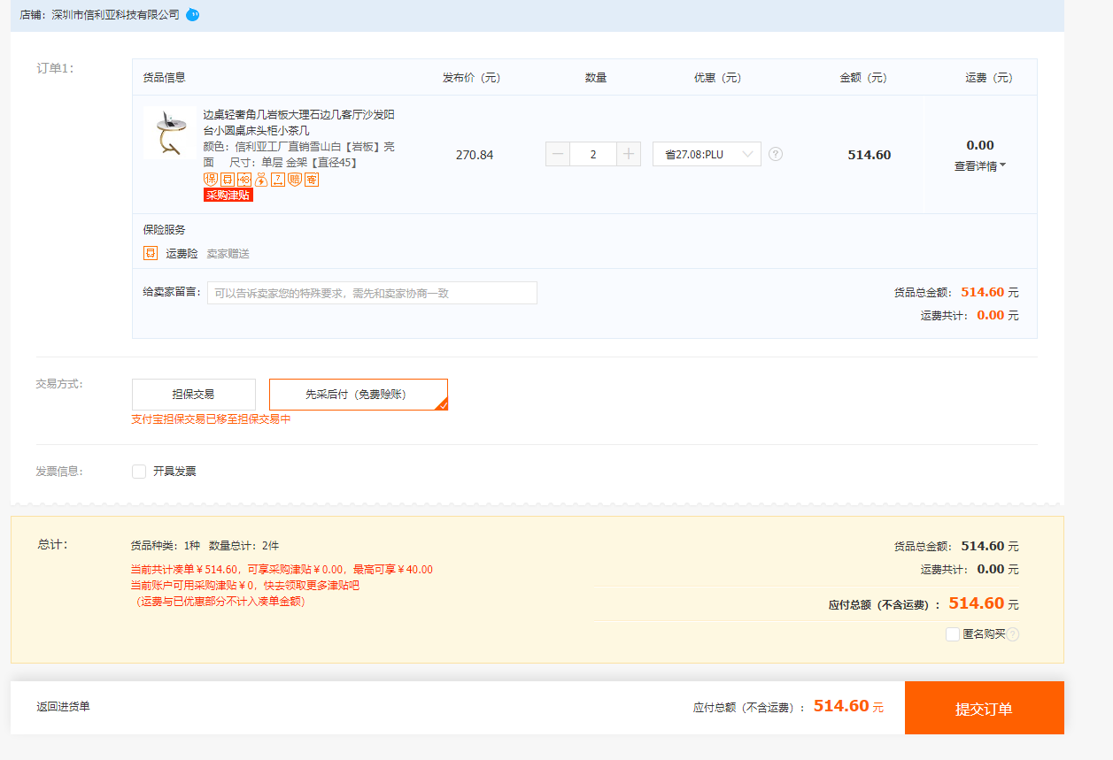1113x760 pixels.
Task: Click the 给卖家留言 message input field
Action: tap(372, 293)
